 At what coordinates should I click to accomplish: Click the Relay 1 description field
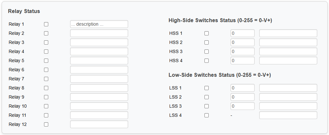99,24
